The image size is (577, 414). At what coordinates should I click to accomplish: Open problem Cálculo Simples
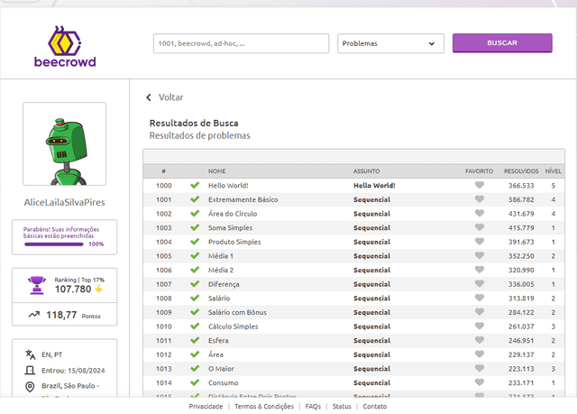(x=234, y=327)
